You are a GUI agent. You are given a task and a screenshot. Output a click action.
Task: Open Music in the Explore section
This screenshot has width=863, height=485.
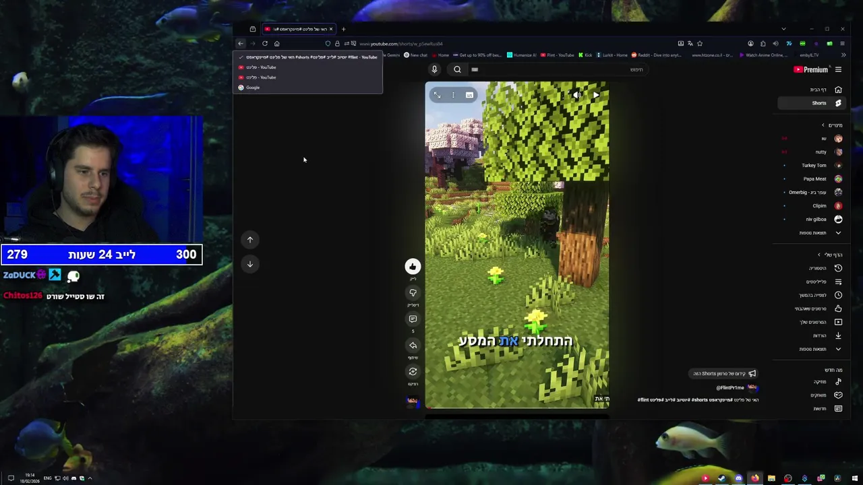click(812, 382)
